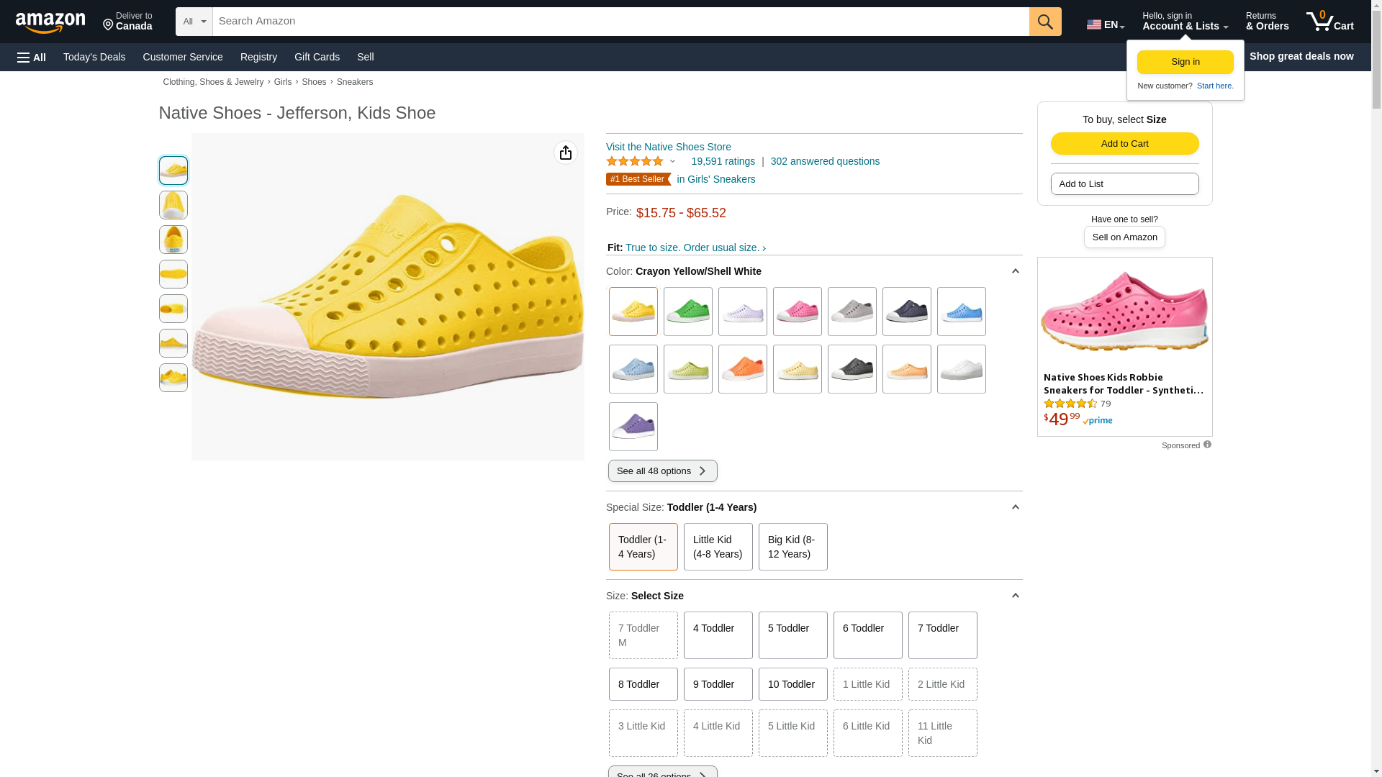
Task: Go to Amazon home via logo
Action: pyautogui.click(x=50, y=23)
